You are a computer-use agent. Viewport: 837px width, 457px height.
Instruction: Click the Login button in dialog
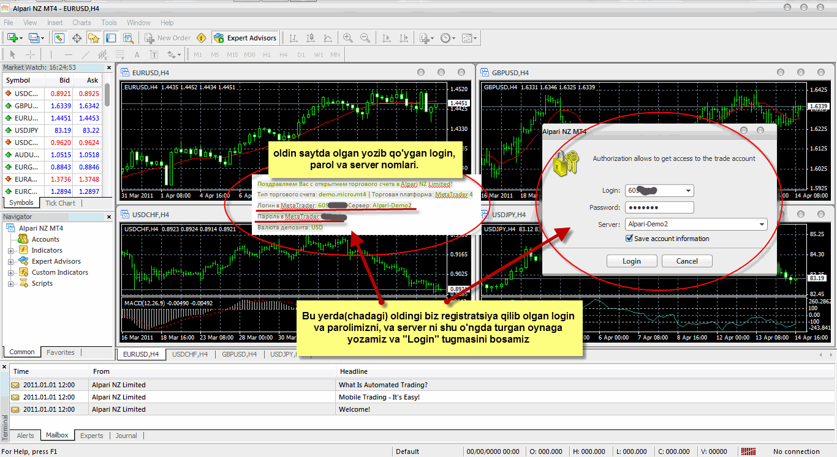[632, 261]
